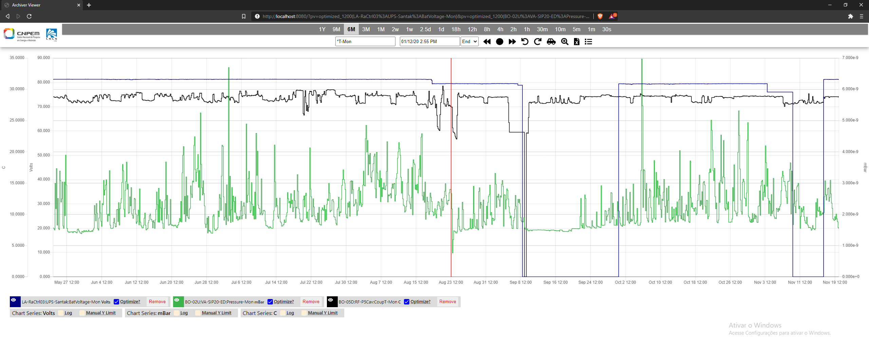This screenshot has height=353, width=869.
Task: Click the undo arrow icon
Action: point(525,41)
